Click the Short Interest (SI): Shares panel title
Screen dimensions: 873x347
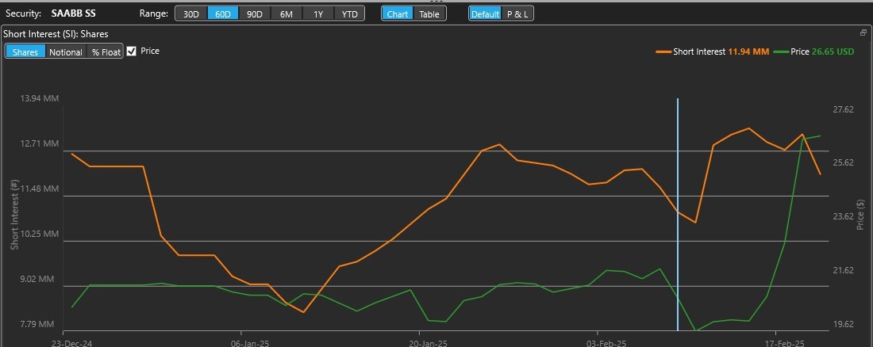pyautogui.click(x=56, y=34)
